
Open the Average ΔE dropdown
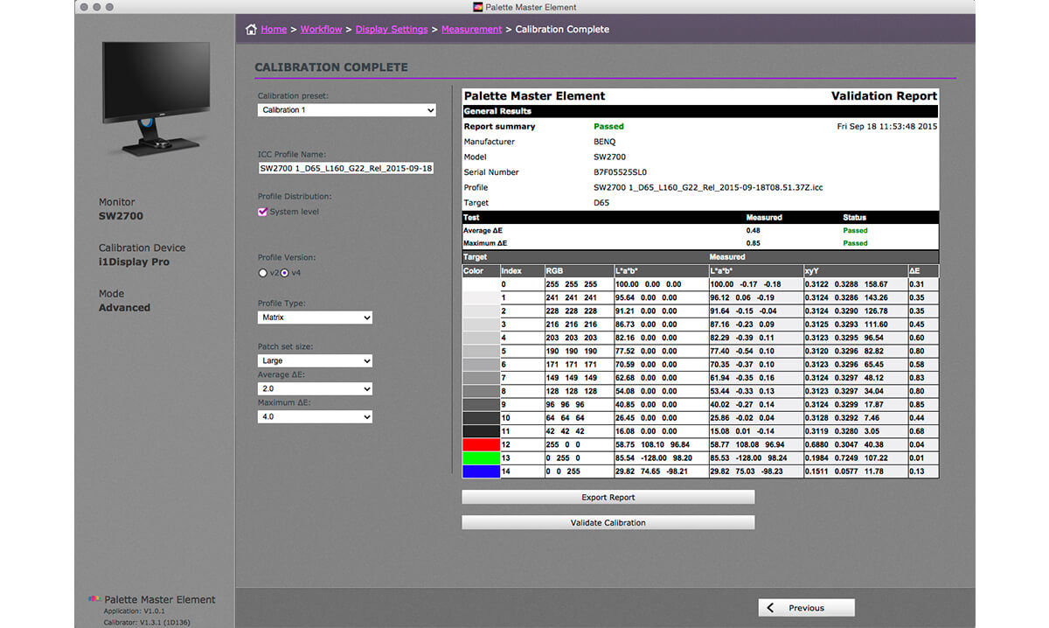[x=315, y=388]
